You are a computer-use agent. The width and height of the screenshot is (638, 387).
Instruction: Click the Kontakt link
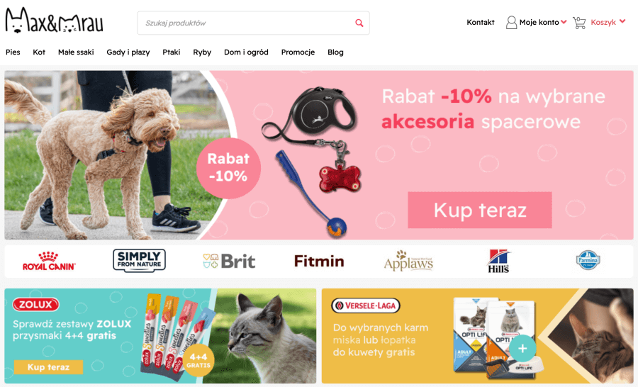click(480, 23)
